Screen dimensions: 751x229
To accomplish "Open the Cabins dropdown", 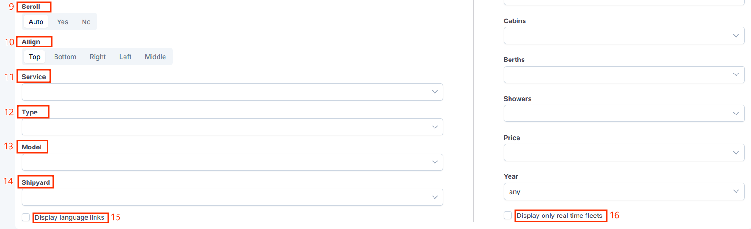I will (624, 36).
